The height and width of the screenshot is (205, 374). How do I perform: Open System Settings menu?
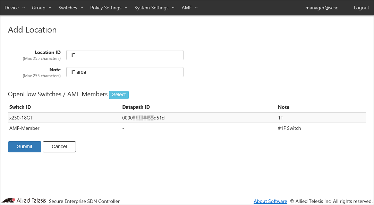coord(154,8)
